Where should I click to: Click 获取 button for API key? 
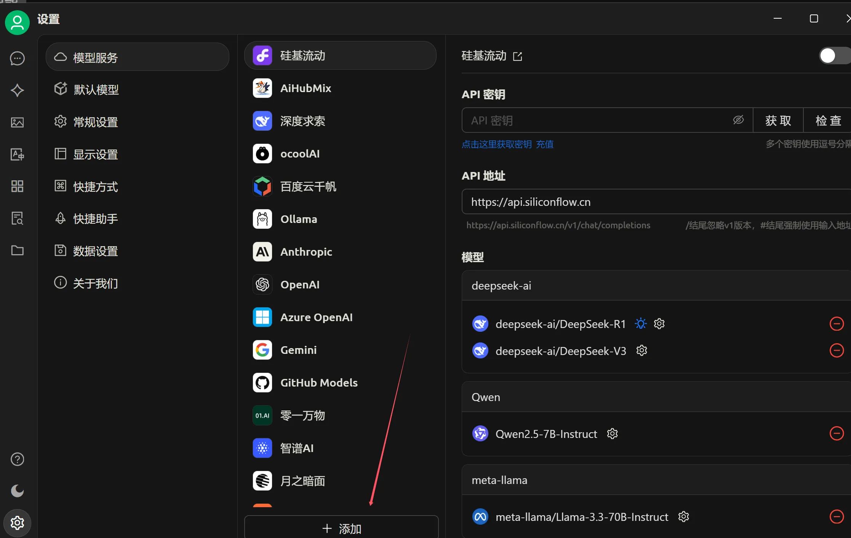pos(778,120)
